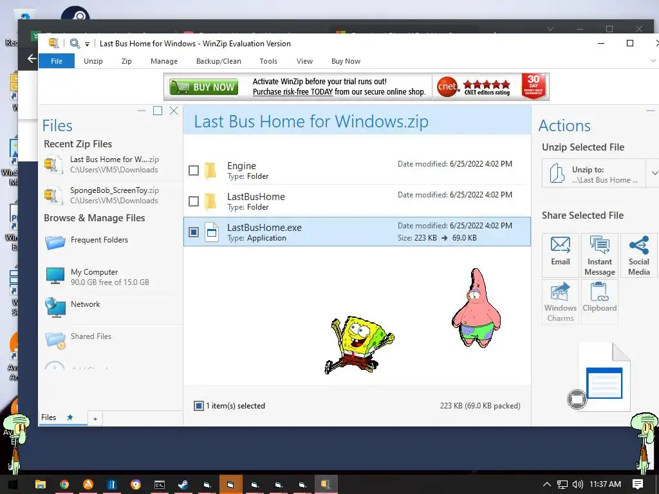This screenshot has height=494, width=659.
Task: Select the LastBusHome folder icon
Action: click(x=211, y=201)
